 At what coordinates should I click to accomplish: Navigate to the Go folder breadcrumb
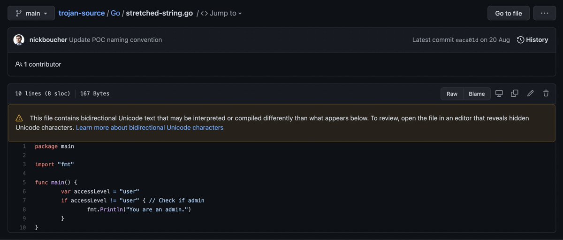click(115, 13)
